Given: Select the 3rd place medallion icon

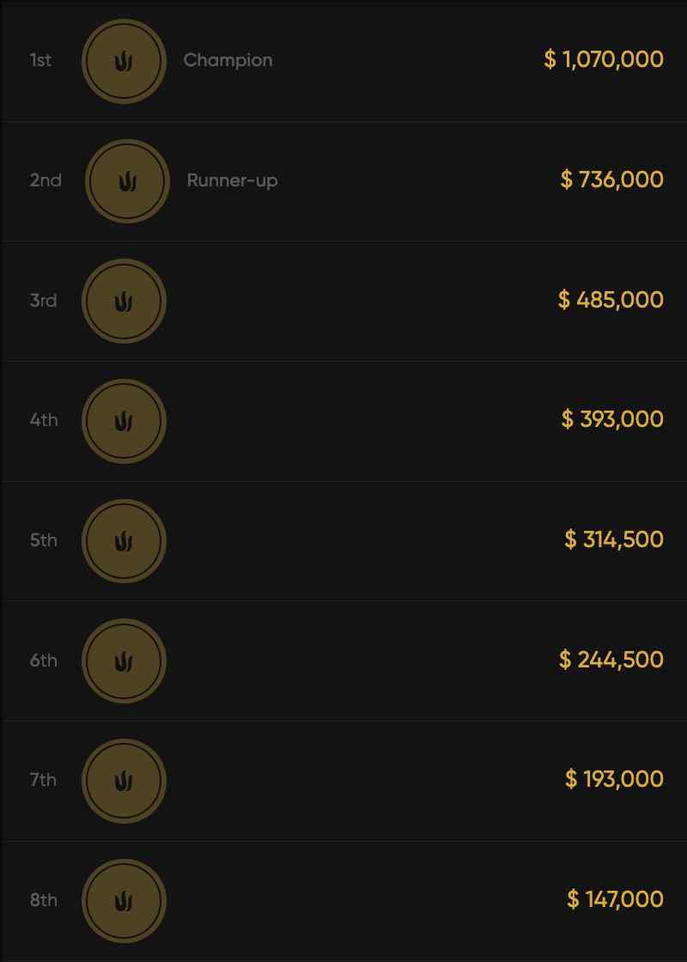Looking at the screenshot, I should pos(124,301).
